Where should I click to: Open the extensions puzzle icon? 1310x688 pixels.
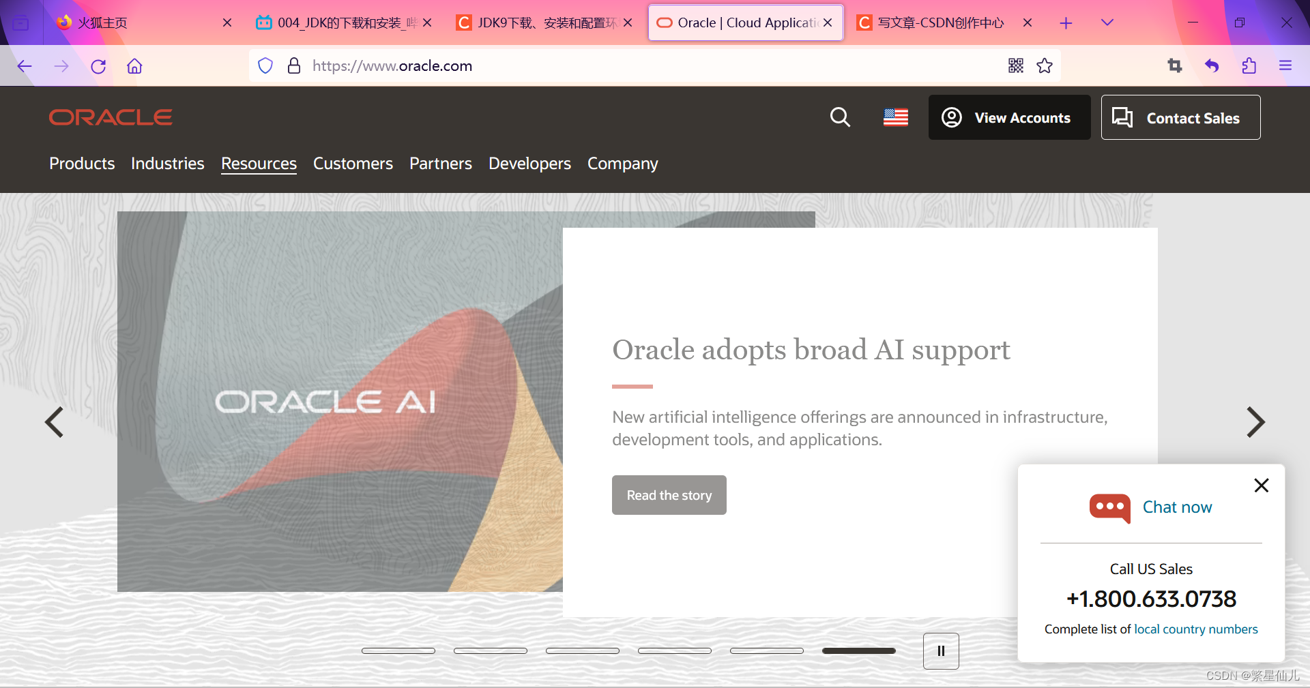(1249, 65)
